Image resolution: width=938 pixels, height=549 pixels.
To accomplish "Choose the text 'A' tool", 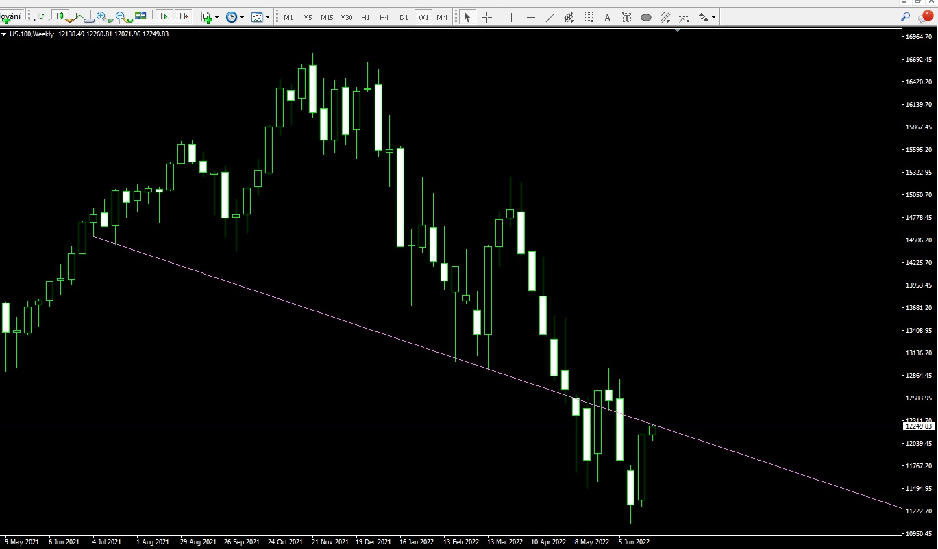I will pyautogui.click(x=607, y=17).
